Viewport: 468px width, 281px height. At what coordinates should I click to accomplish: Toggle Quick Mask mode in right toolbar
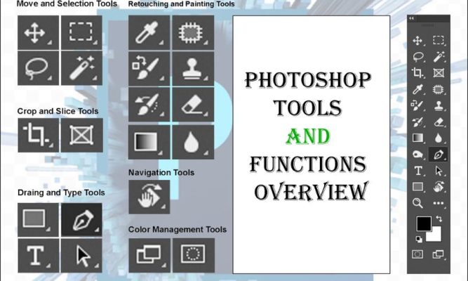point(417,254)
